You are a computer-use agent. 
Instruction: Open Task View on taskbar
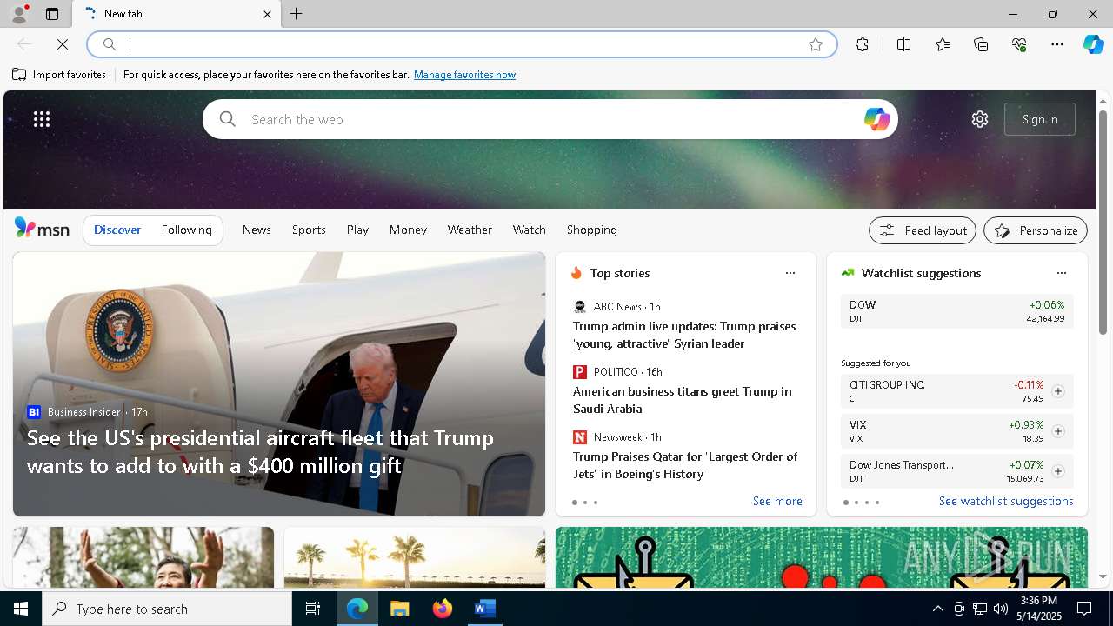pyautogui.click(x=313, y=609)
